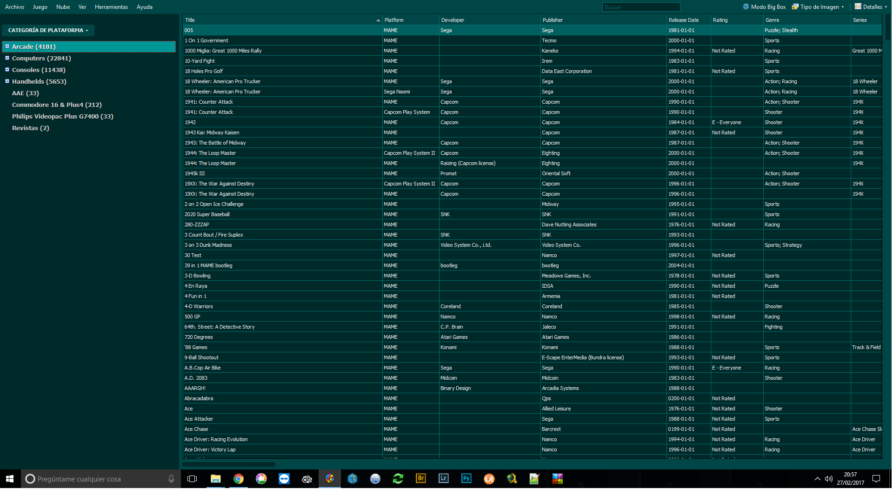Open the Ver menu
Viewport: 893px width, 502px height.
(x=82, y=7)
